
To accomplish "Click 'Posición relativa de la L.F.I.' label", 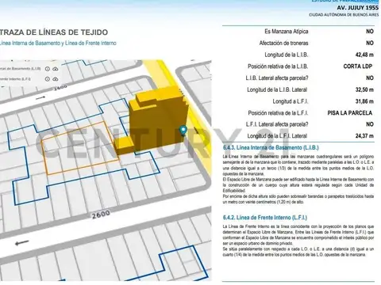I will pyautogui.click(x=278, y=113).
